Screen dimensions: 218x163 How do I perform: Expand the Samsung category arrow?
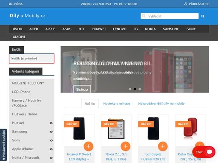[x=51, y=132]
